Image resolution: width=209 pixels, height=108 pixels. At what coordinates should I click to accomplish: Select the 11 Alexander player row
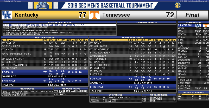[133, 53]
